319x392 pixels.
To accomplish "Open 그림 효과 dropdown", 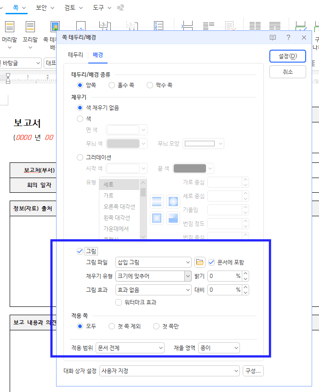I will tap(154, 290).
